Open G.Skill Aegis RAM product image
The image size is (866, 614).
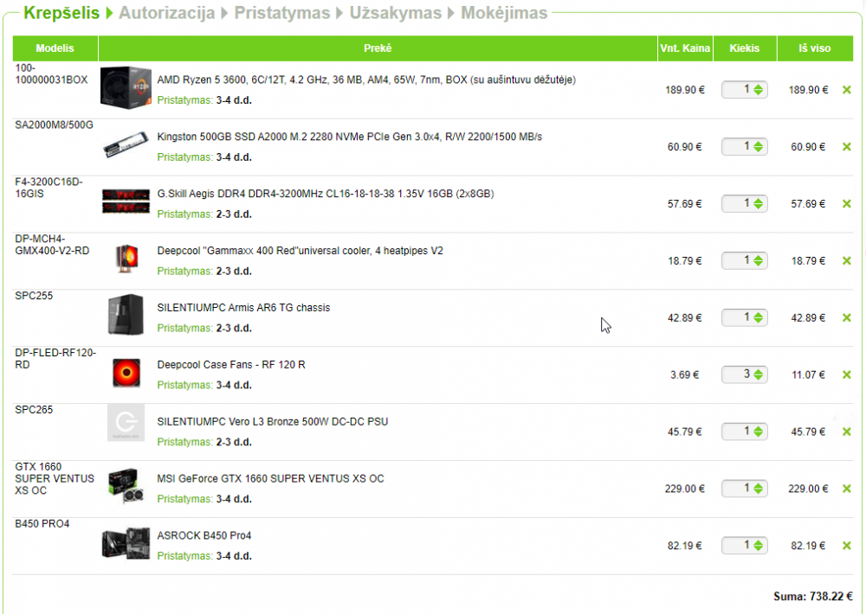point(126,201)
